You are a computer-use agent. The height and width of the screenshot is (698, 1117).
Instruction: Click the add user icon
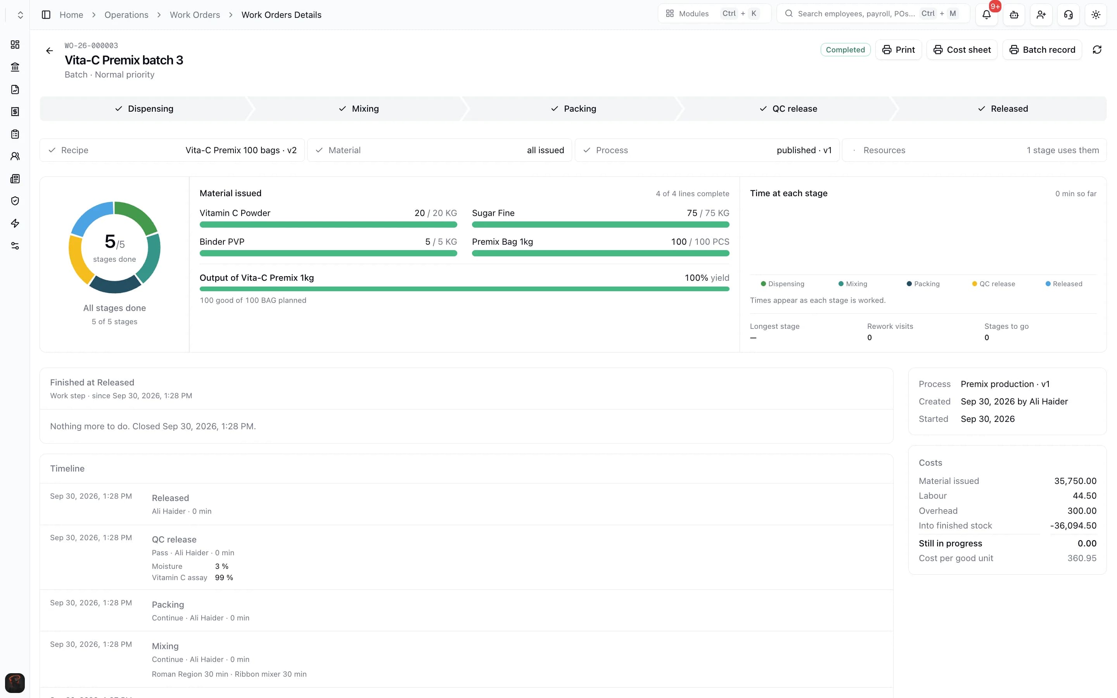tap(1041, 15)
